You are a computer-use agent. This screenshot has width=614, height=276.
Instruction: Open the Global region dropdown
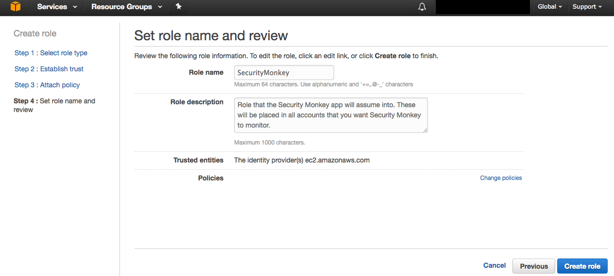(550, 7)
